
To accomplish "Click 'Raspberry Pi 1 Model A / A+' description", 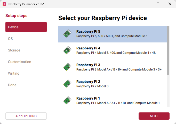I will [x=118, y=103].
